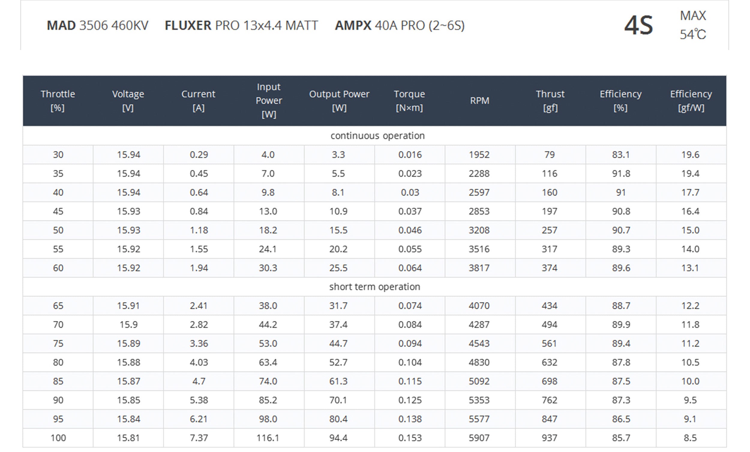The image size is (750, 452).
Task: Click the Throttle [%] column header
Action: click(58, 101)
